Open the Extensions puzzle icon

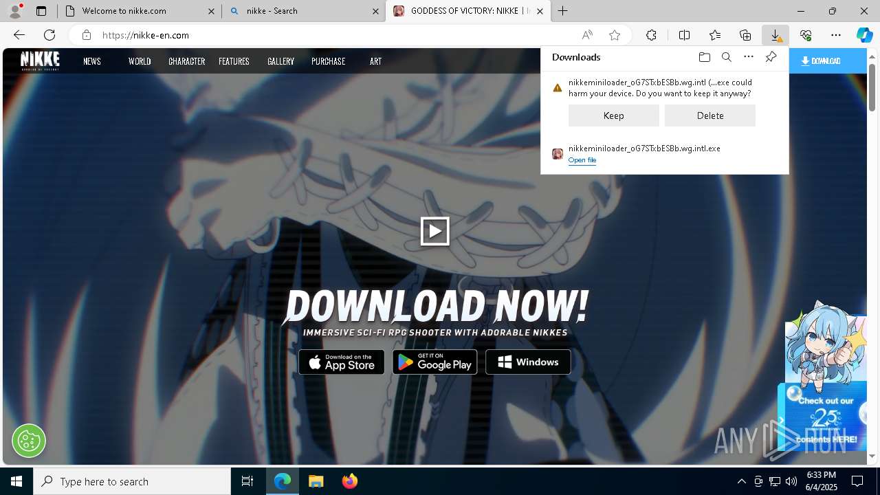651,35
